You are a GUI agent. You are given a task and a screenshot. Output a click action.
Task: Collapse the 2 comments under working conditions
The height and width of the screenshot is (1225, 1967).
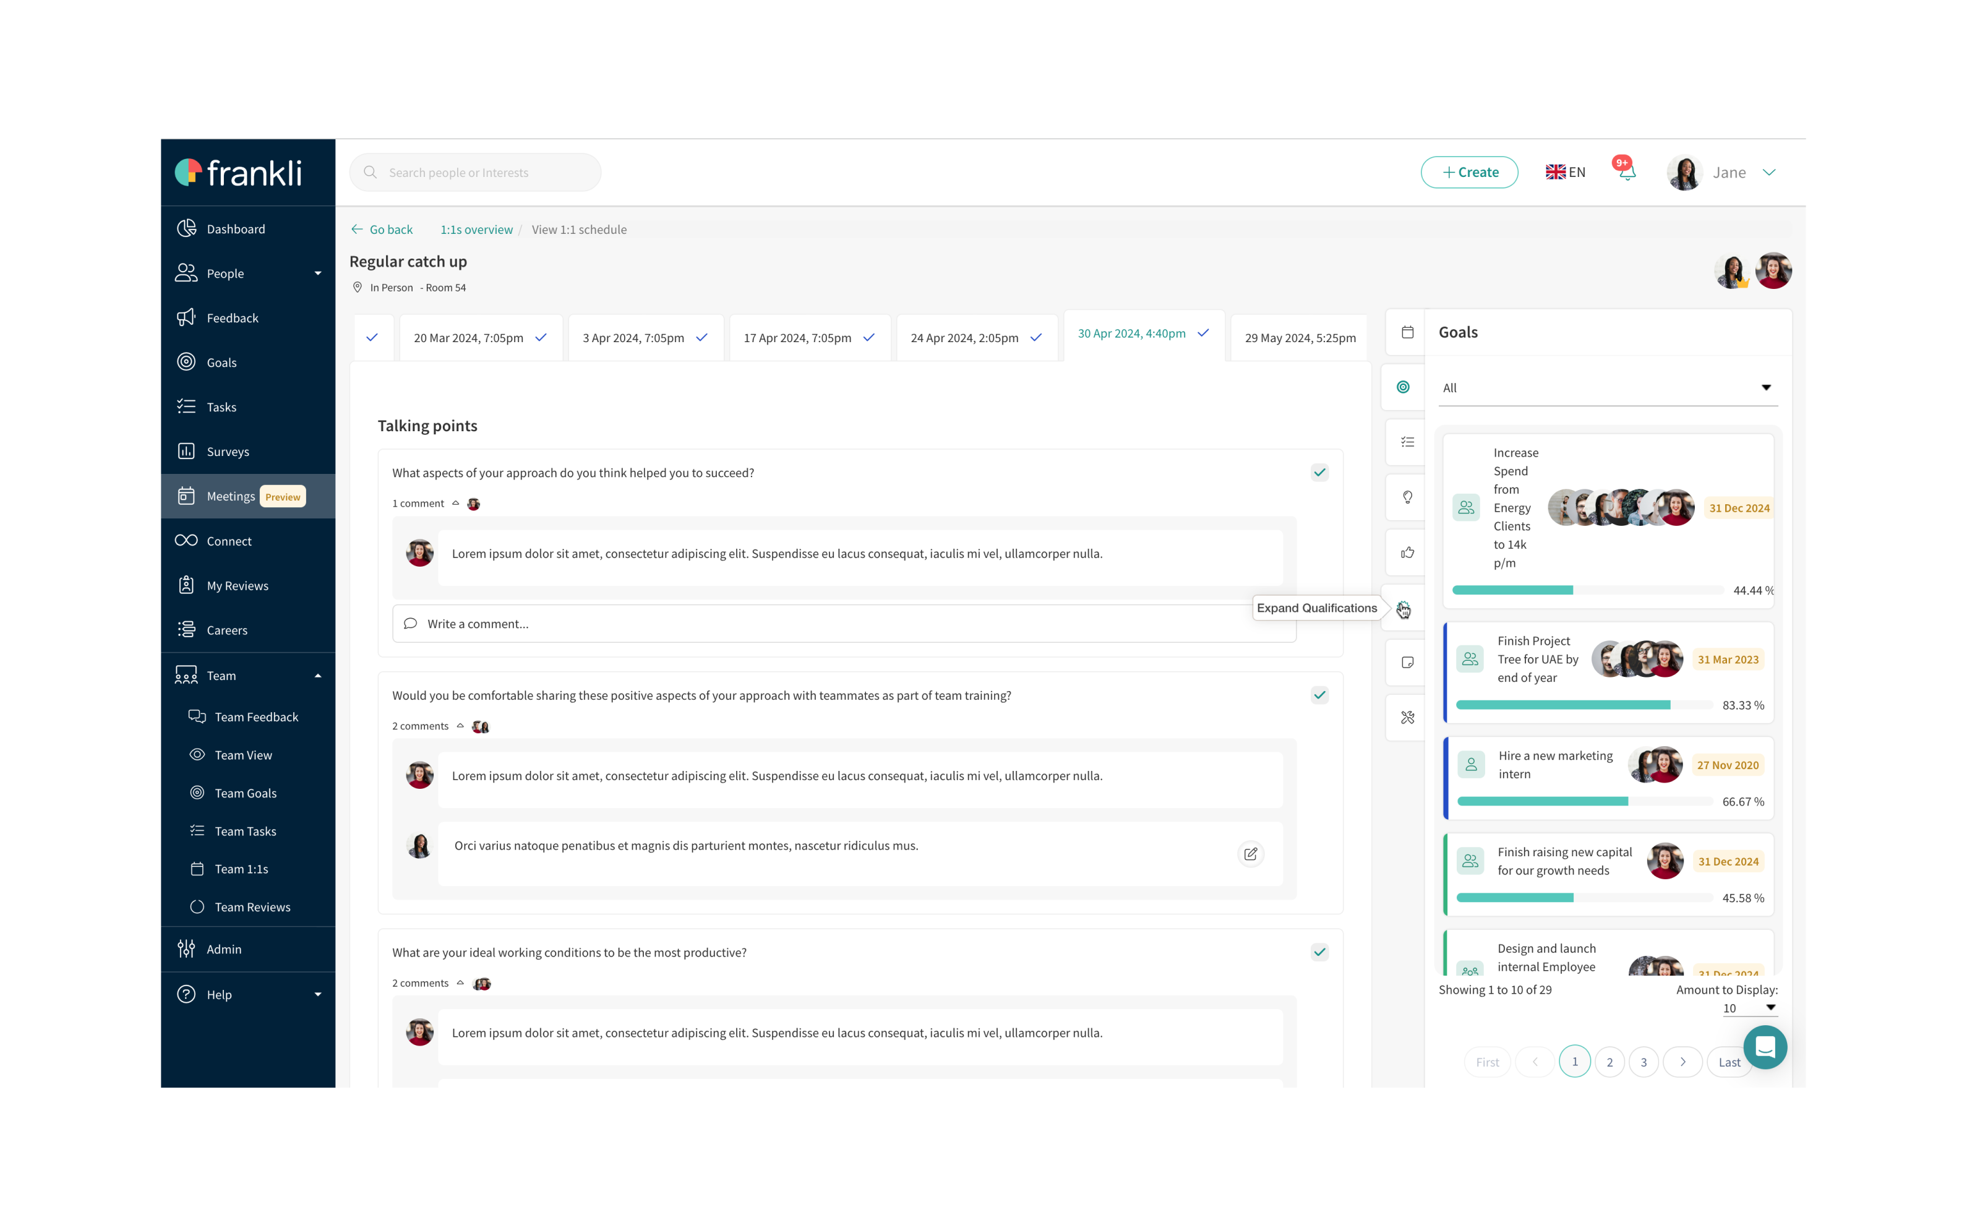coord(461,984)
